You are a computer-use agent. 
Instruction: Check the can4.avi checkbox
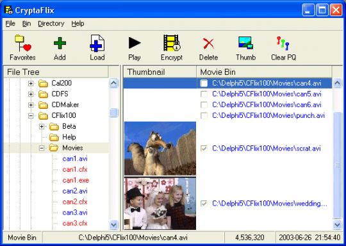click(x=204, y=83)
